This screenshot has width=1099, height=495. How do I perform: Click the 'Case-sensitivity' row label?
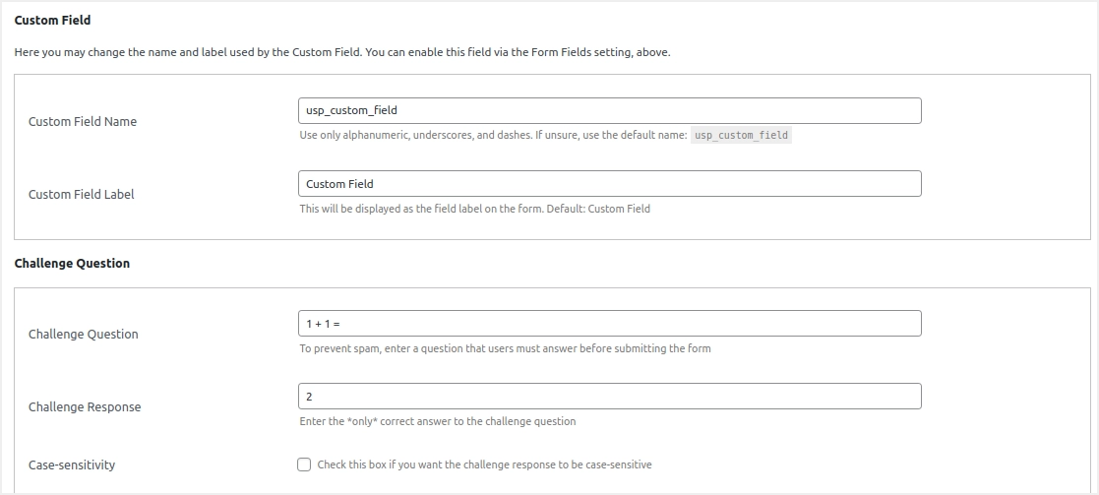pyautogui.click(x=72, y=465)
